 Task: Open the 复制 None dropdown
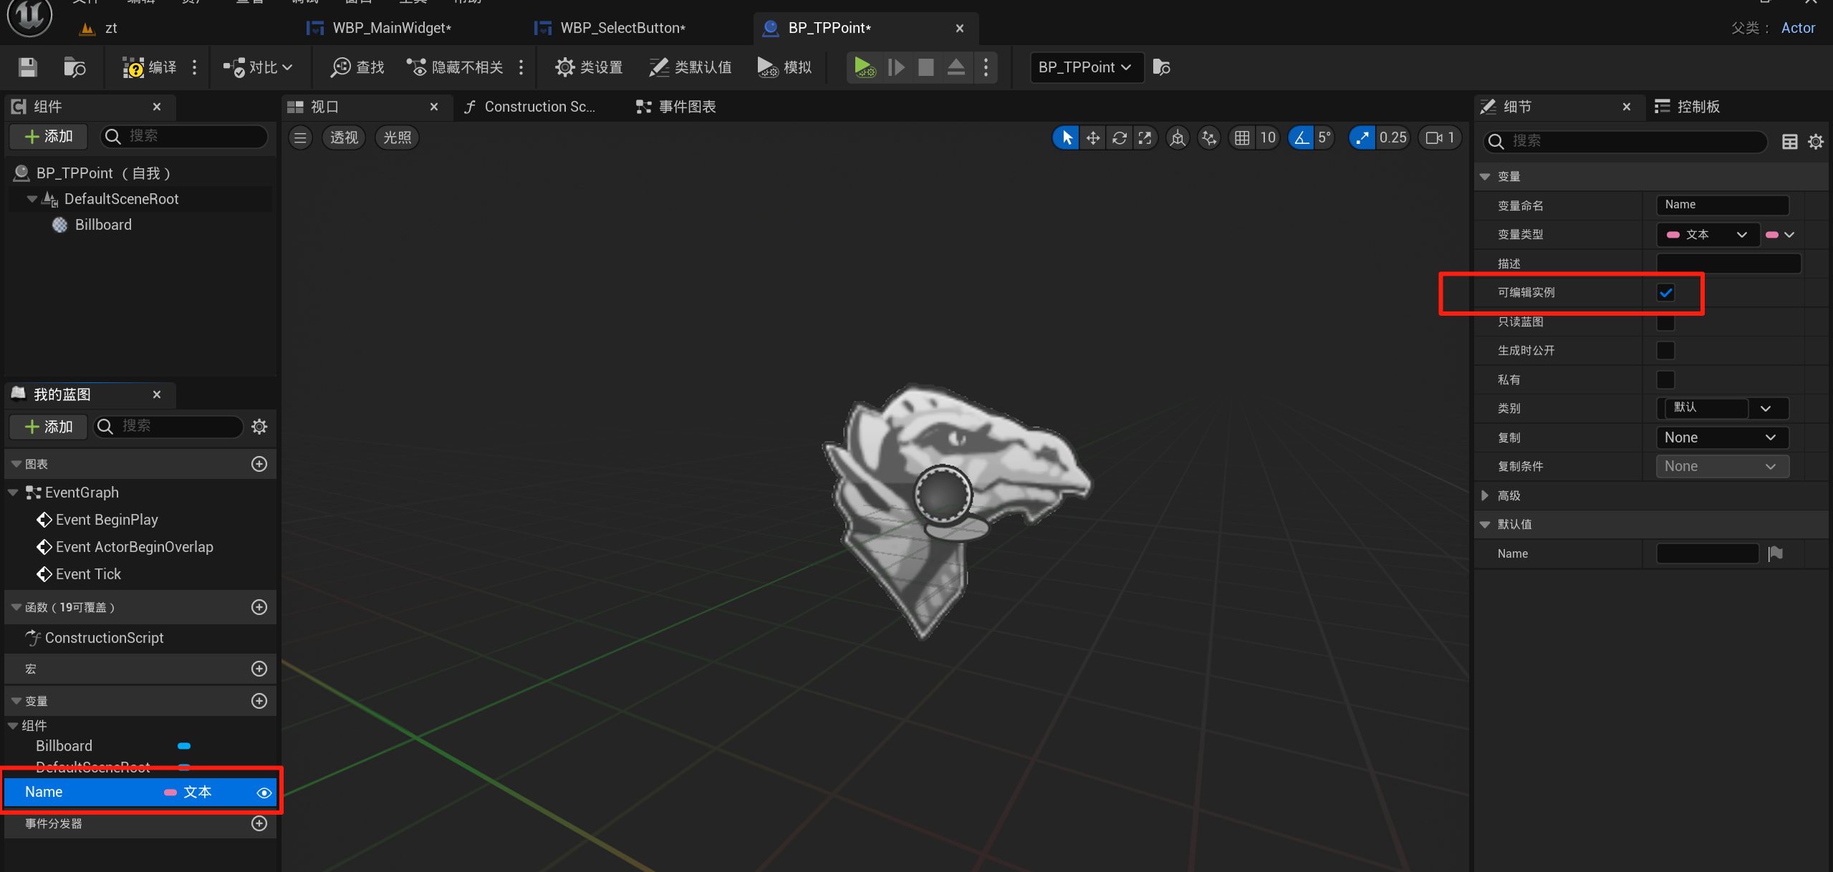click(x=1721, y=437)
